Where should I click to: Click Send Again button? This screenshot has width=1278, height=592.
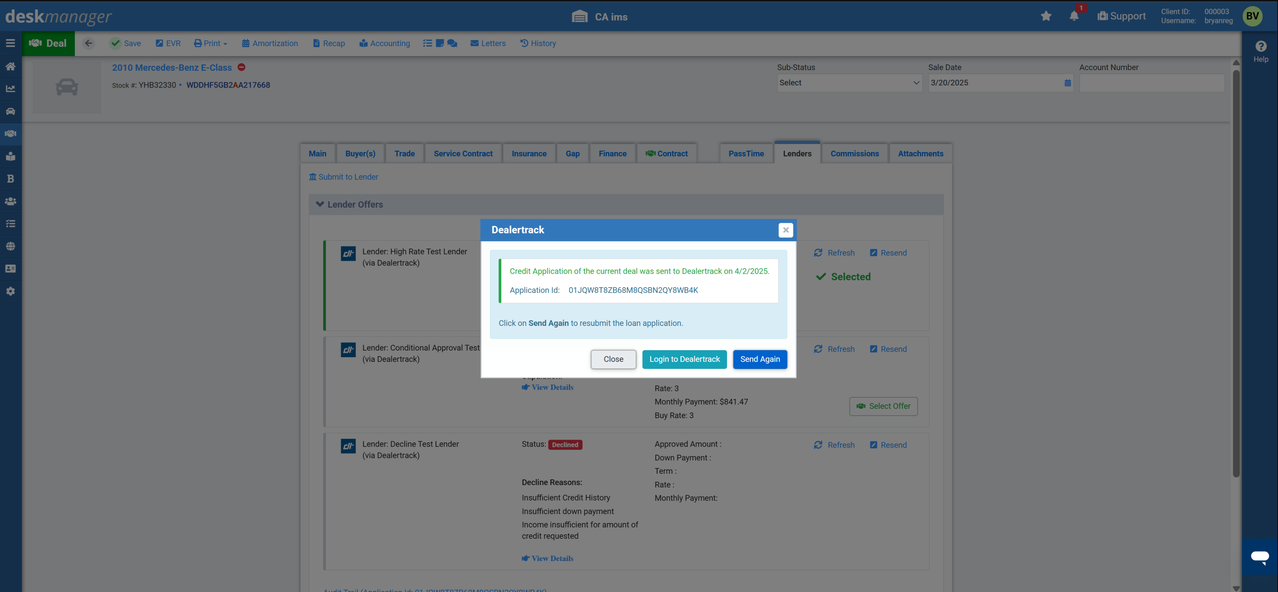coord(760,359)
